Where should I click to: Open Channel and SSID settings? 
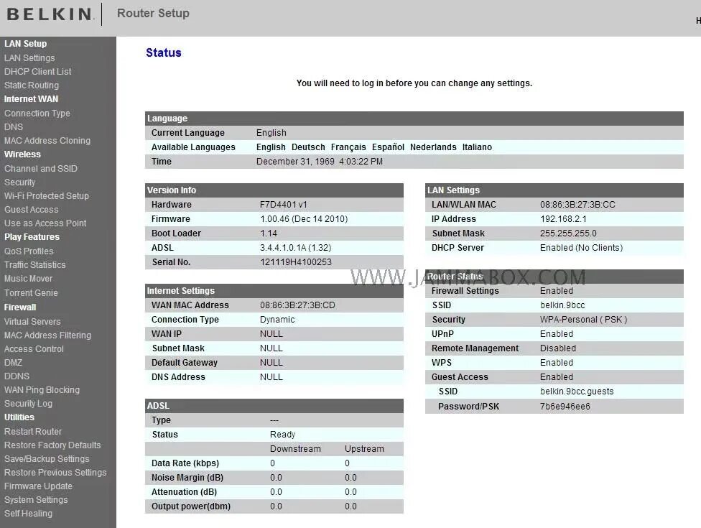(x=41, y=169)
